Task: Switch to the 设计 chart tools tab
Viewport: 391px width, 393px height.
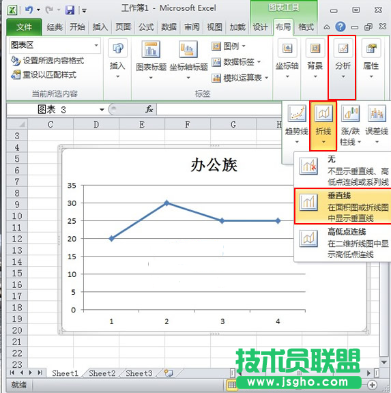Action: (x=260, y=27)
